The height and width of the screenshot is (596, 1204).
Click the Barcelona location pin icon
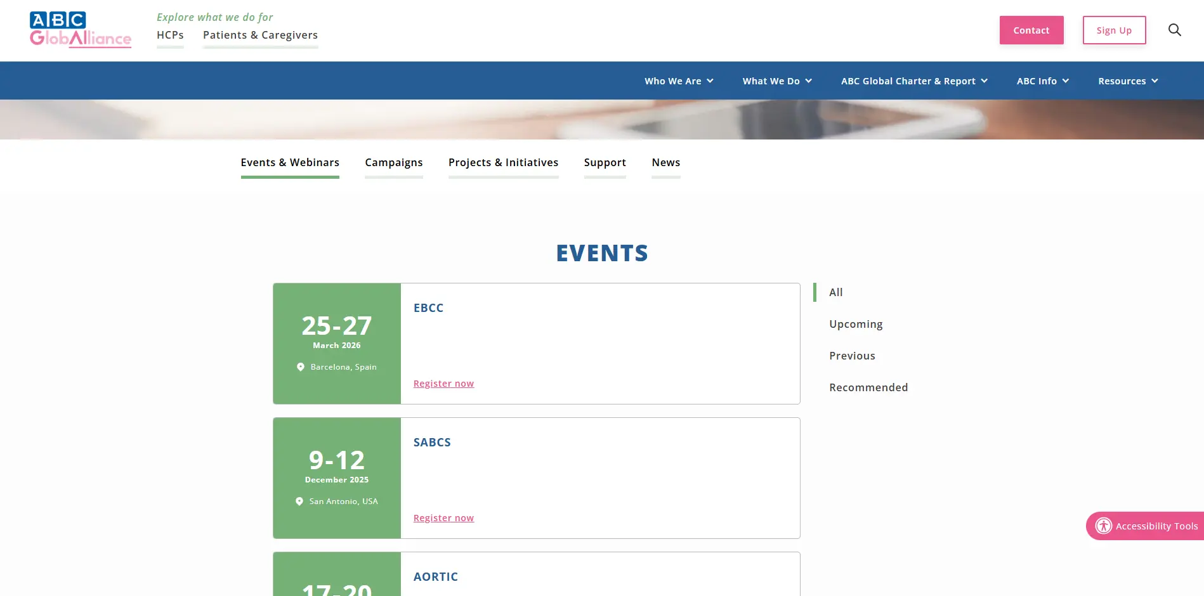(301, 367)
